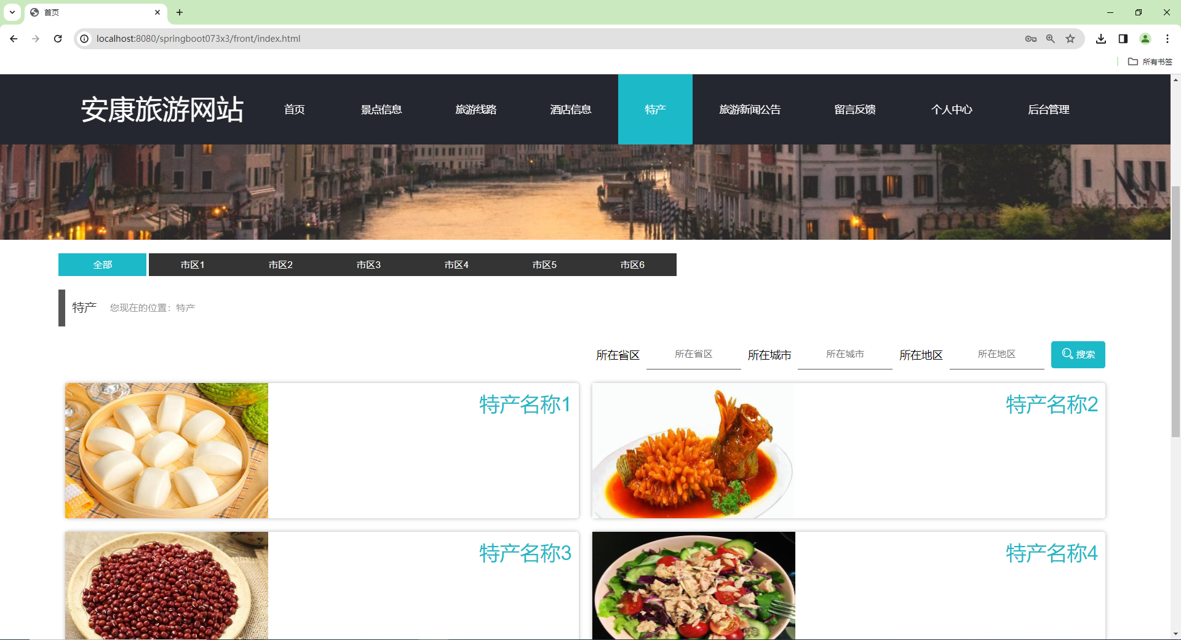1181x640 pixels.
Task: Open the 特产名称1 title link
Action: click(525, 405)
